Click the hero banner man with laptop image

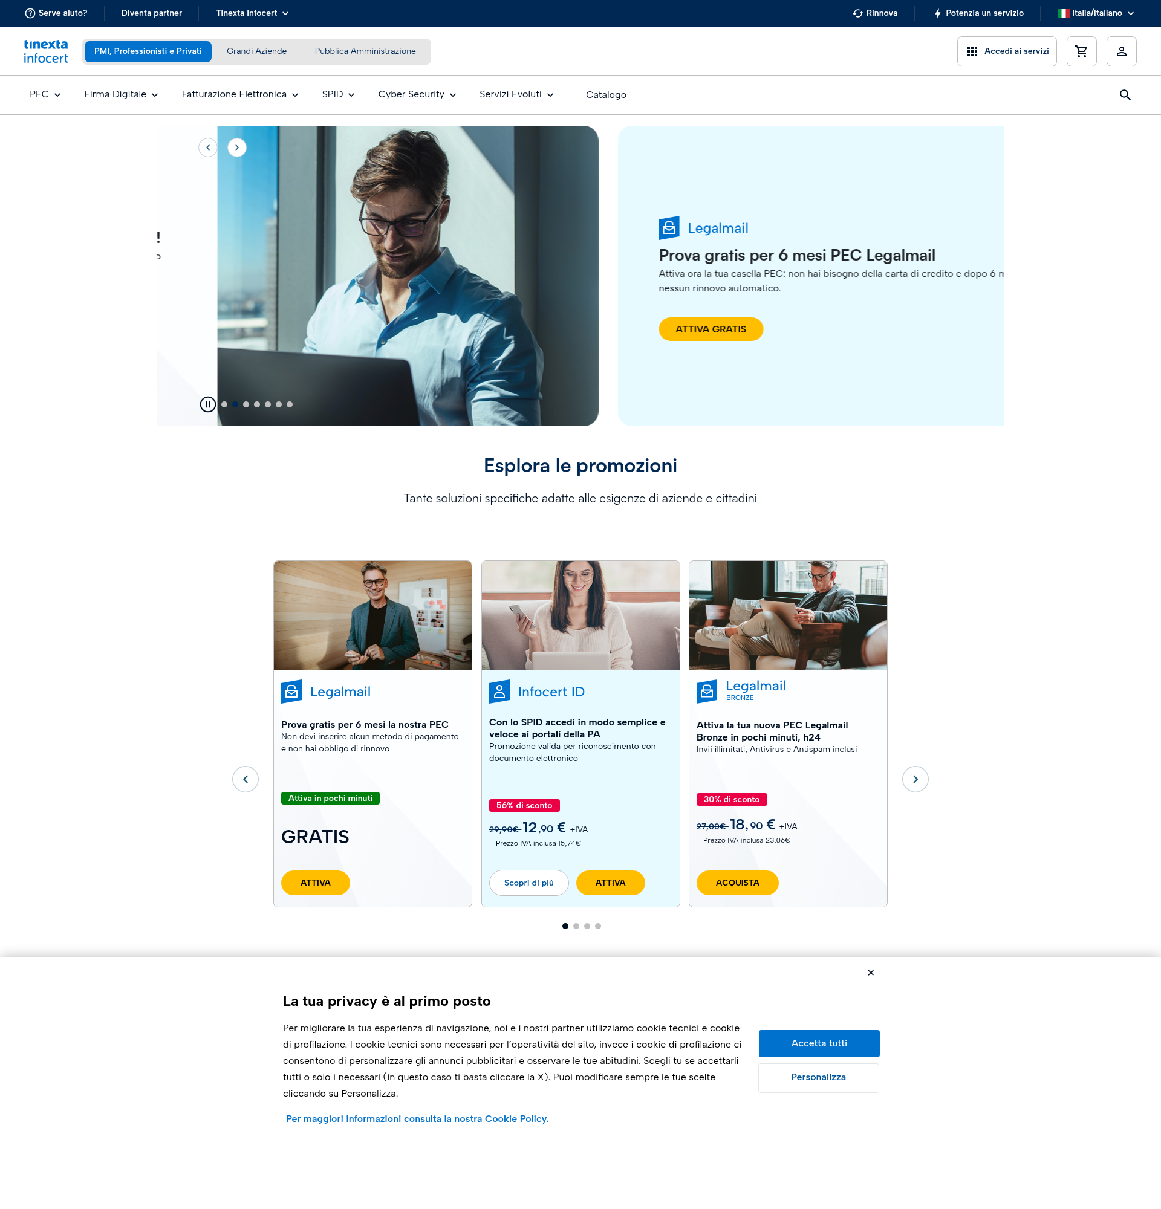[x=408, y=276]
